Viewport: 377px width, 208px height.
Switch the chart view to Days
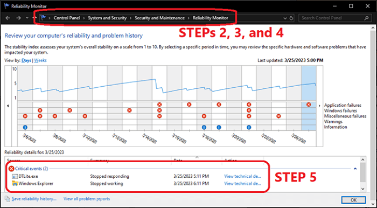coord(26,60)
